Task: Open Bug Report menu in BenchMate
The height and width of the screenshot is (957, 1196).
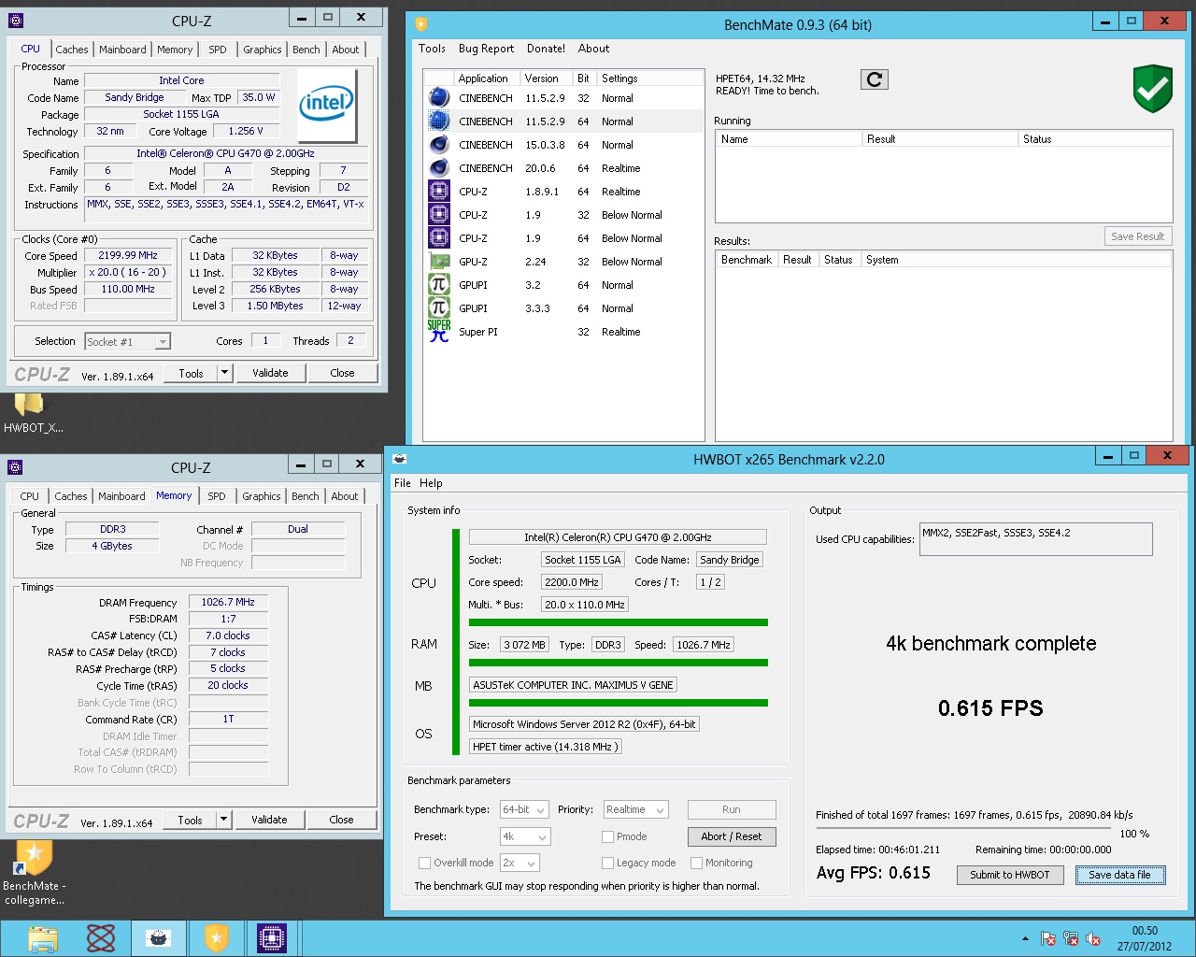Action: (486, 49)
